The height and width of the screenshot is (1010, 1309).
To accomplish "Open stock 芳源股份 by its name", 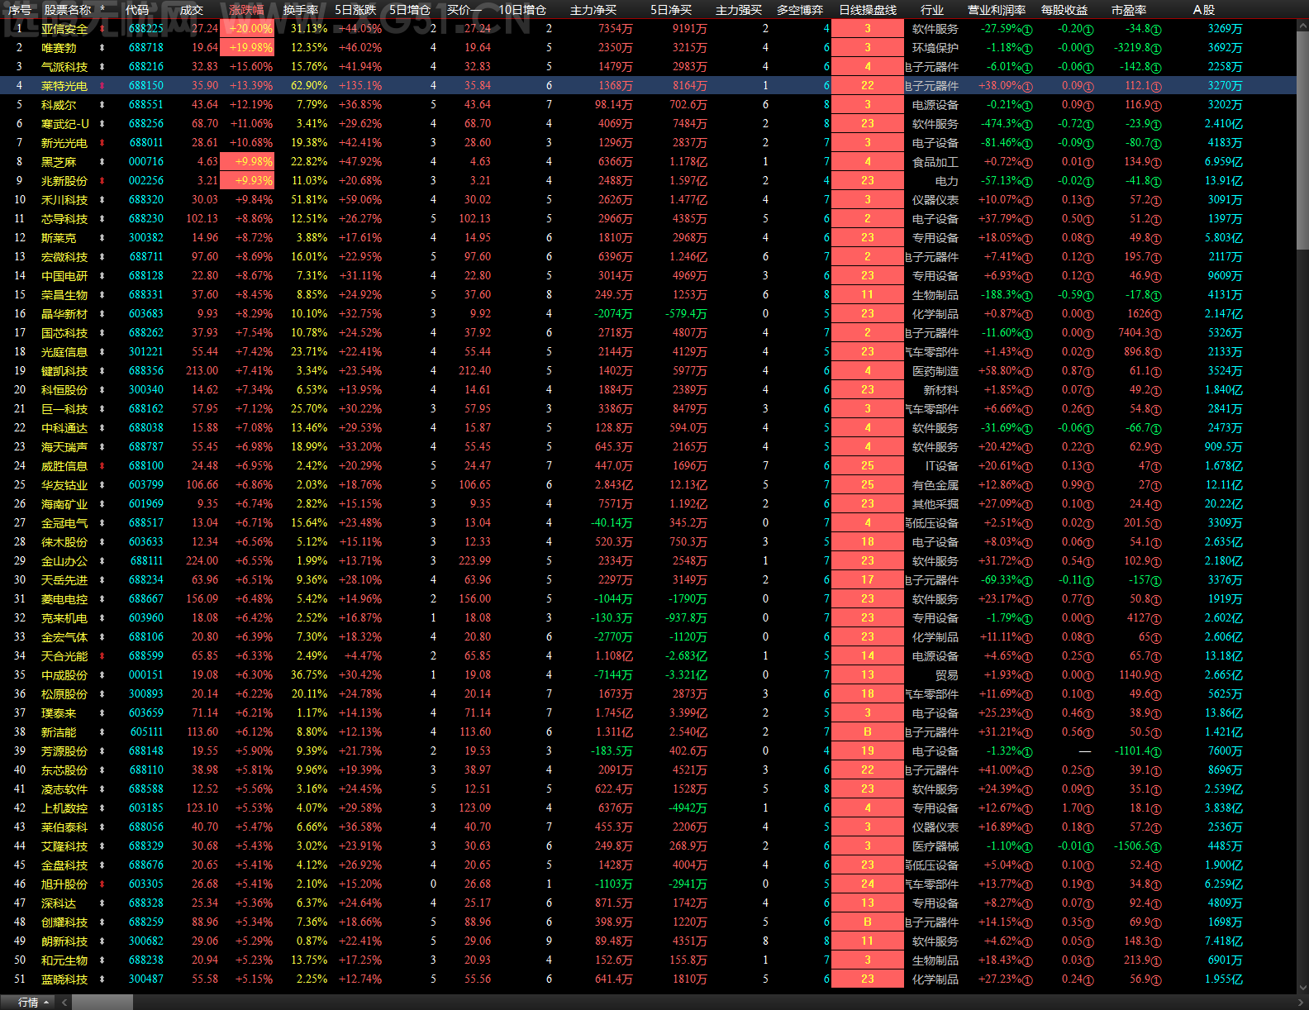I will [x=64, y=751].
